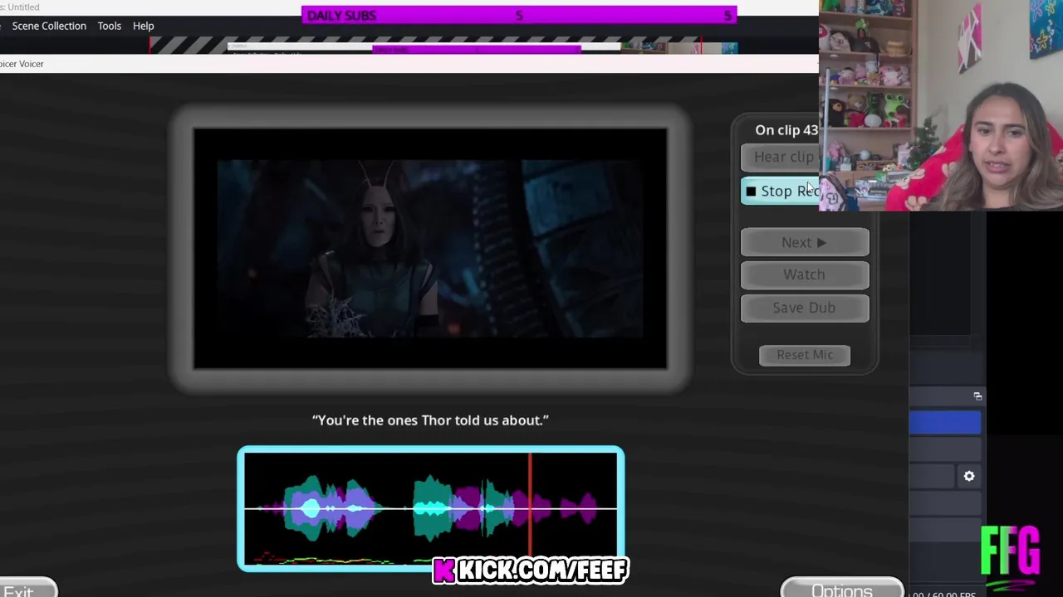Open the Help menu in OBS
The height and width of the screenshot is (597, 1063).
click(144, 26)
